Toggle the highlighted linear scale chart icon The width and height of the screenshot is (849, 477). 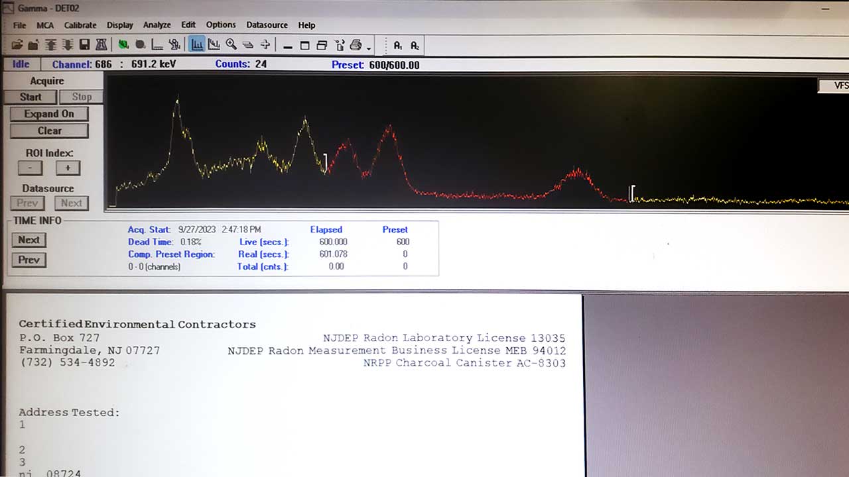click(197, 45)
